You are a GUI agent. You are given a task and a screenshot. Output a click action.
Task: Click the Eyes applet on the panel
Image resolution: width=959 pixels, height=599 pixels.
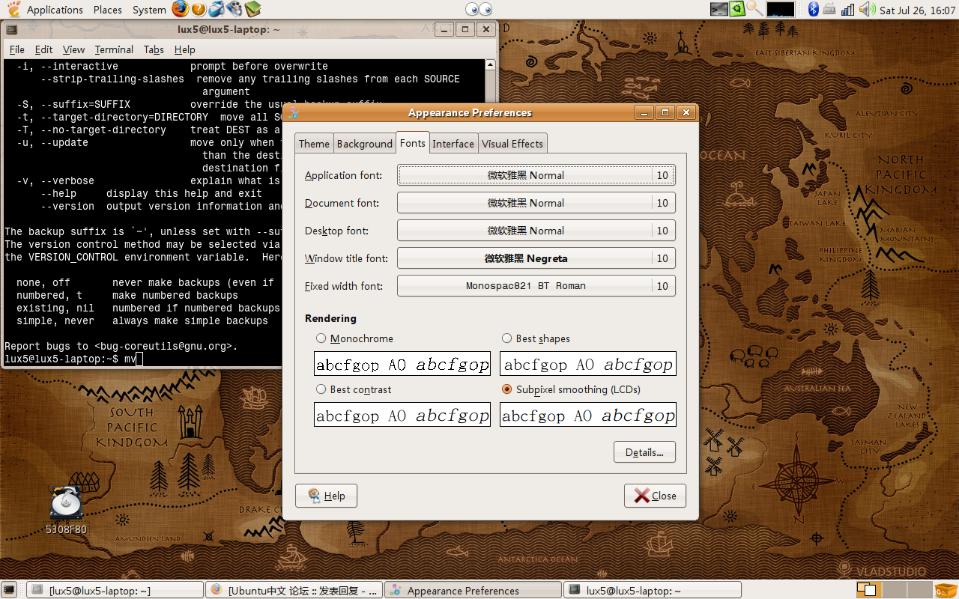[x=479, y=9]
